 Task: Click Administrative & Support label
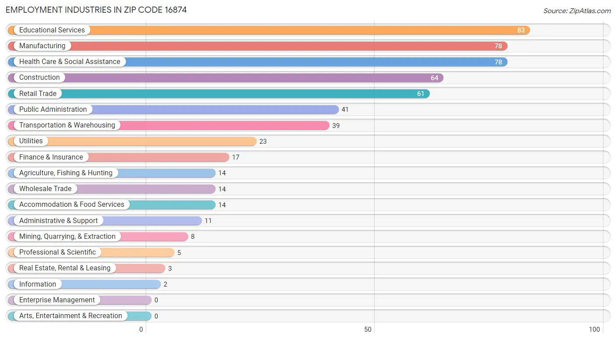(x=58, y=220)
